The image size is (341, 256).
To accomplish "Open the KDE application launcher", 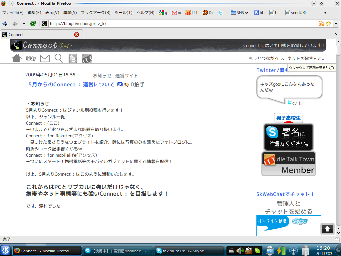I will pyautogui.click(x=5, y=251).
